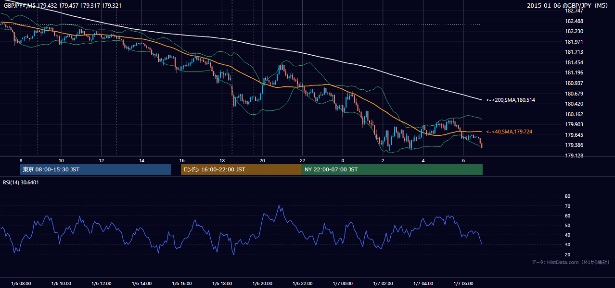Click hour label 18 under price chart
The width and height of the screenshot is (615, 288).
pos(222,160)
